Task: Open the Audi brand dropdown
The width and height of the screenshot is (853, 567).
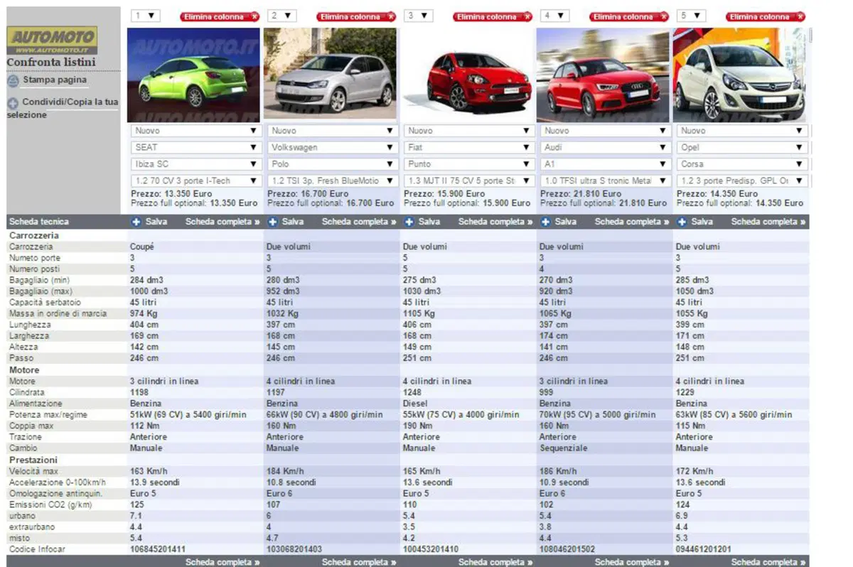Action: (605, 147)
